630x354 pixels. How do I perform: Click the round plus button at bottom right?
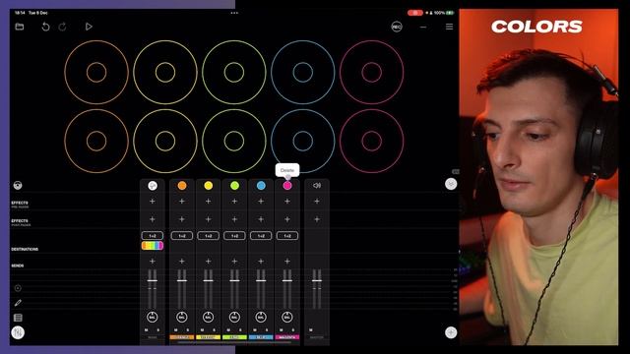451,332
